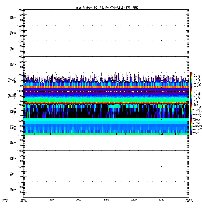Viewport: 202px width, 215px height.
Task: Click the '2300' time axis label
Action: (161, 200)
